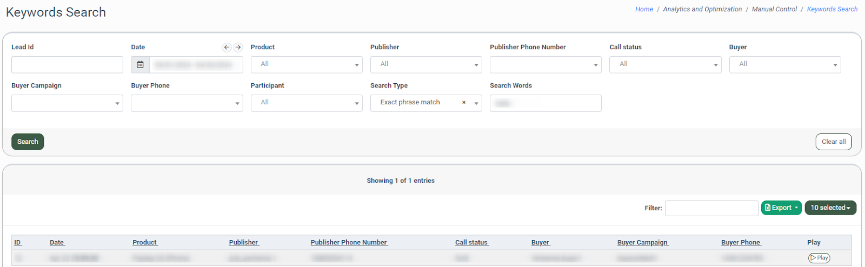Focus the Search Words input field

click(545, 103)
